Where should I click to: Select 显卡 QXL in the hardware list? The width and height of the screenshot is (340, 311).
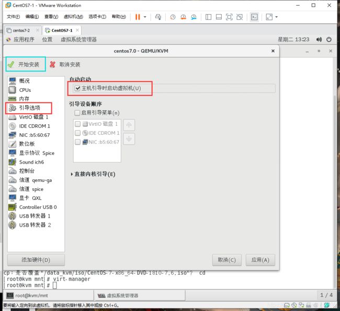(36, 198)
